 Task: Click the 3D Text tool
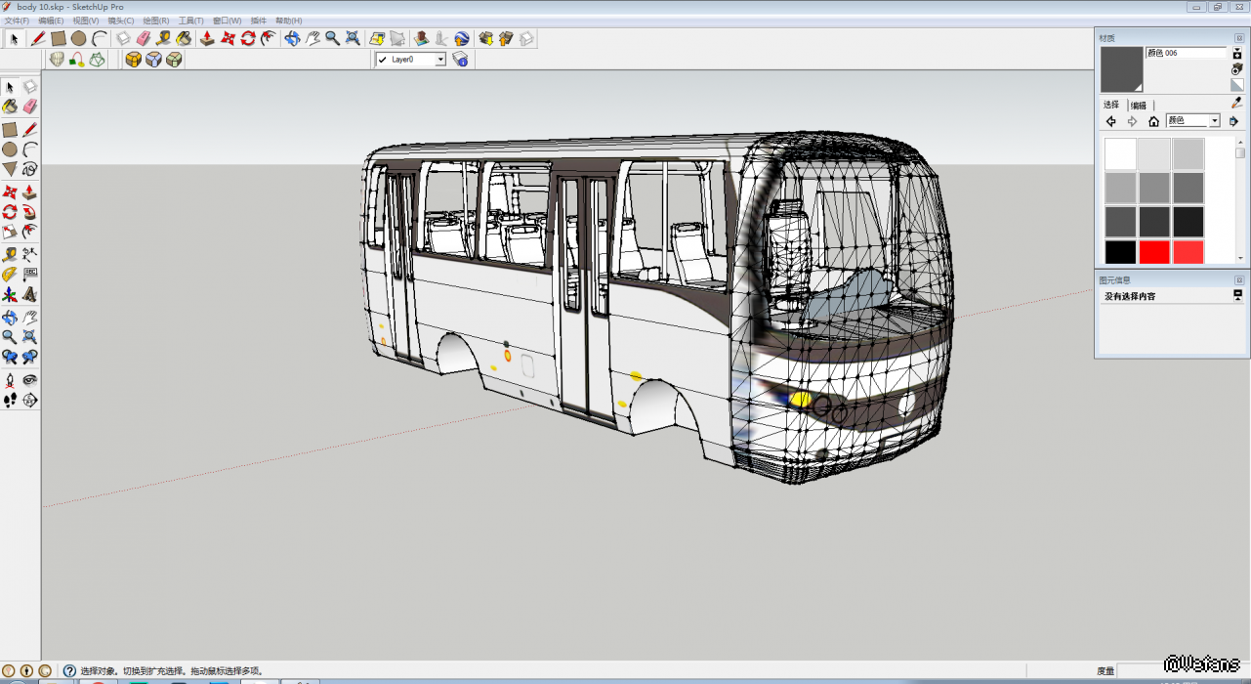30,294
